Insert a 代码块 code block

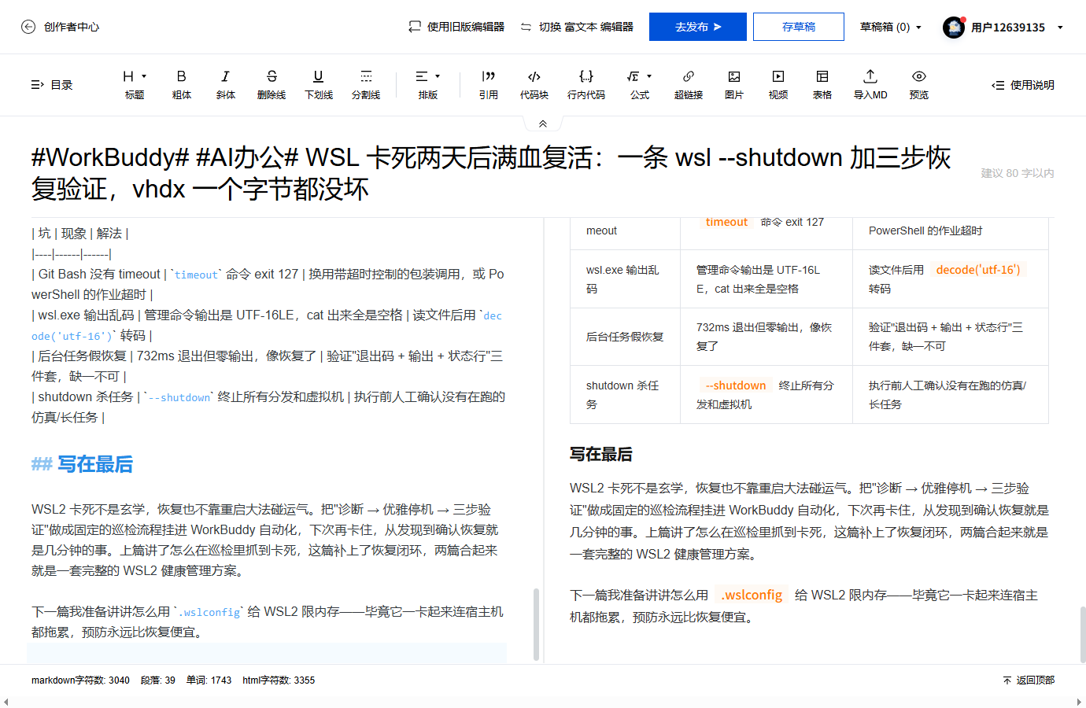tap(534, 84)
